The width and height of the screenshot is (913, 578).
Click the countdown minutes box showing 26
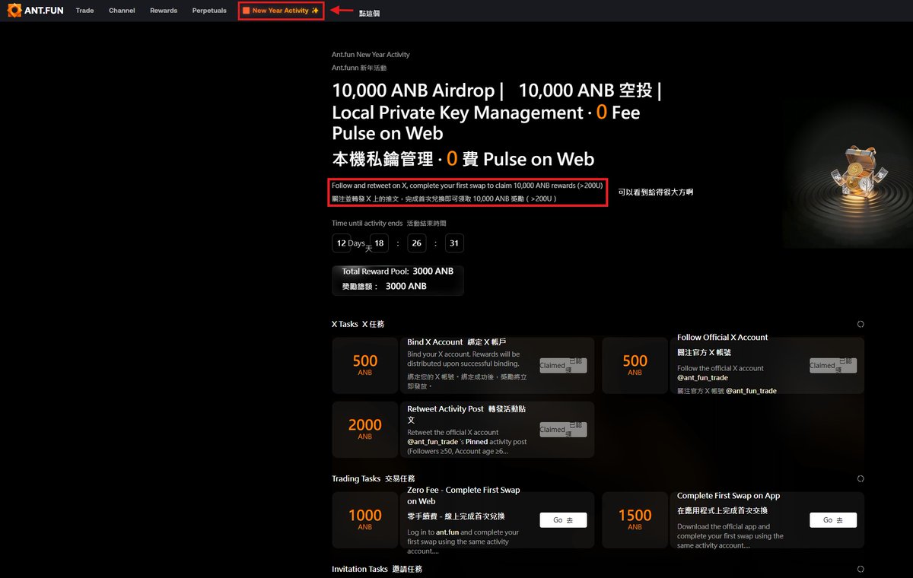[416, 243]
